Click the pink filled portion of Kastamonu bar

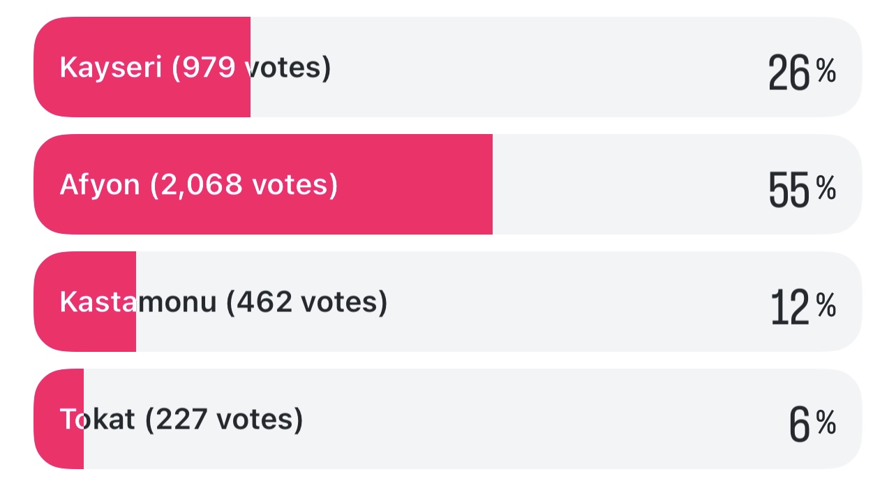click(84, 302)
